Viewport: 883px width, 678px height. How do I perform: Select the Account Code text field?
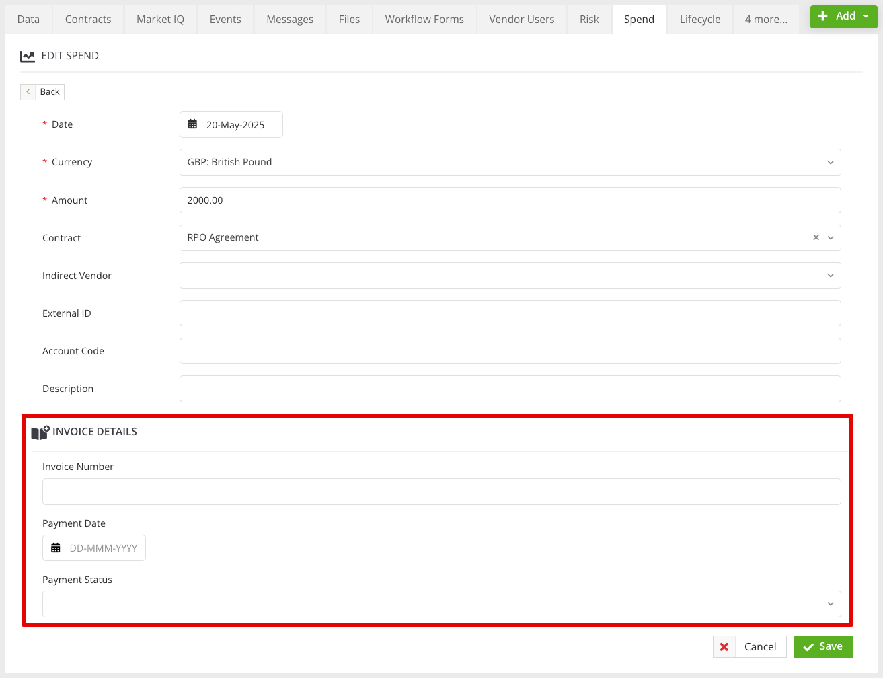pyautogui.click(x=510, y=351)
